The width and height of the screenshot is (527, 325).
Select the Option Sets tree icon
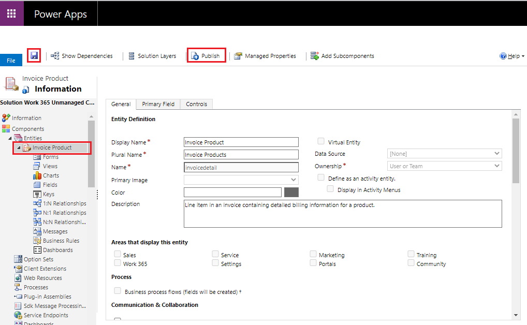pyautogui.click(x=18, y=259)
